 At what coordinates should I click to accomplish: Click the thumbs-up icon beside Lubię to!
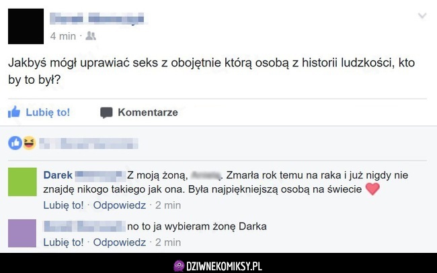(x=14, y=112)
